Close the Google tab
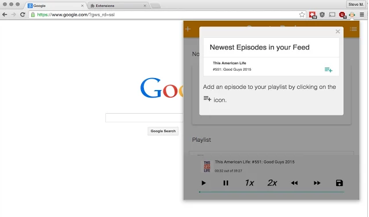The image size is (369, 217). click(82, 6)
